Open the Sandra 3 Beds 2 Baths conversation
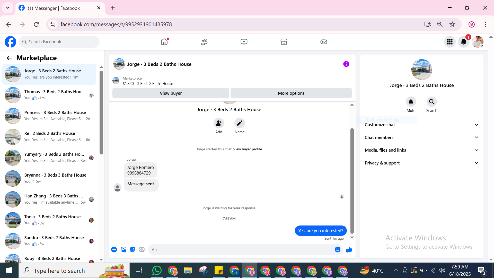494x278 pixels. [x=49, y=241]
